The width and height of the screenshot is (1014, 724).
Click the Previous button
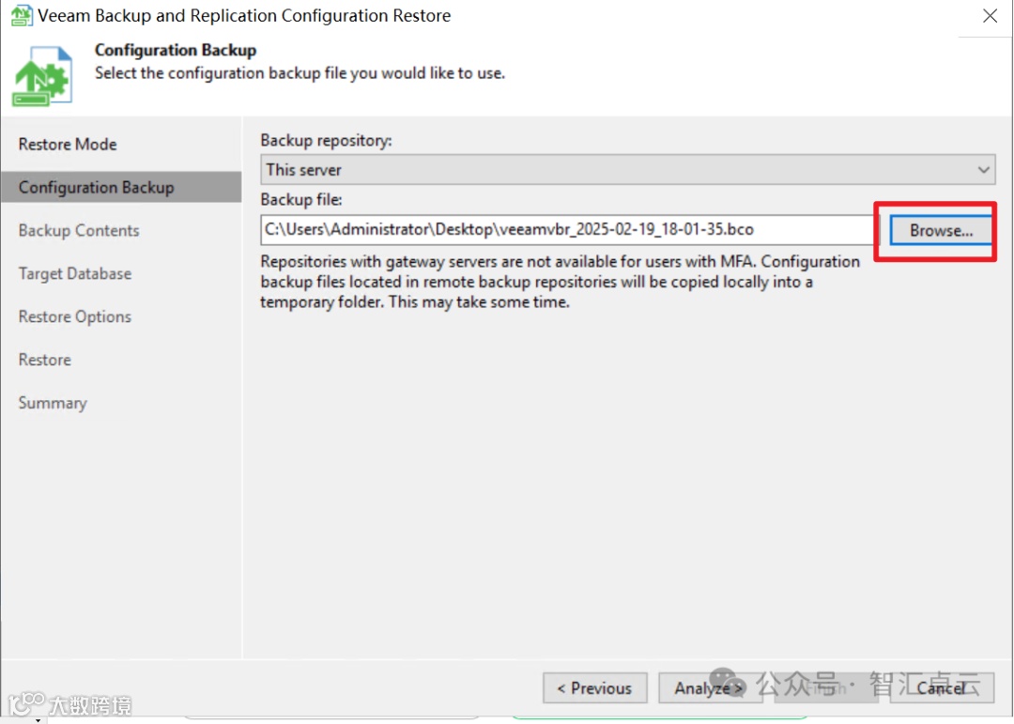[594, 687]
